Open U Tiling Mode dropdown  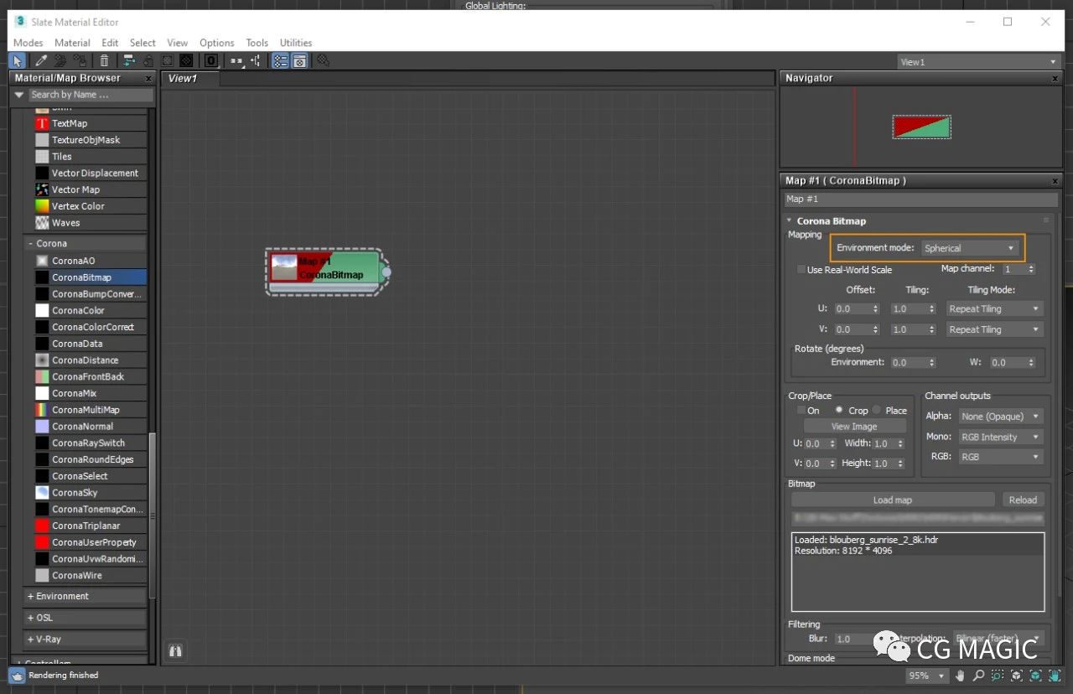(994, 309)
